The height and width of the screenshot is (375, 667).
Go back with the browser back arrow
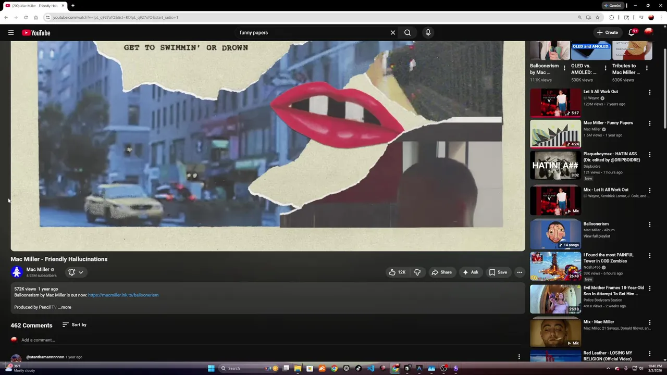tap(6, 17)
